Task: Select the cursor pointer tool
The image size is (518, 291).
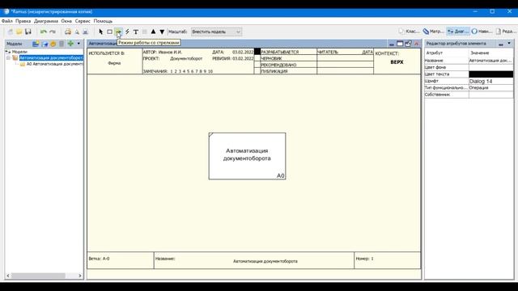Action: tap(100, 32)
